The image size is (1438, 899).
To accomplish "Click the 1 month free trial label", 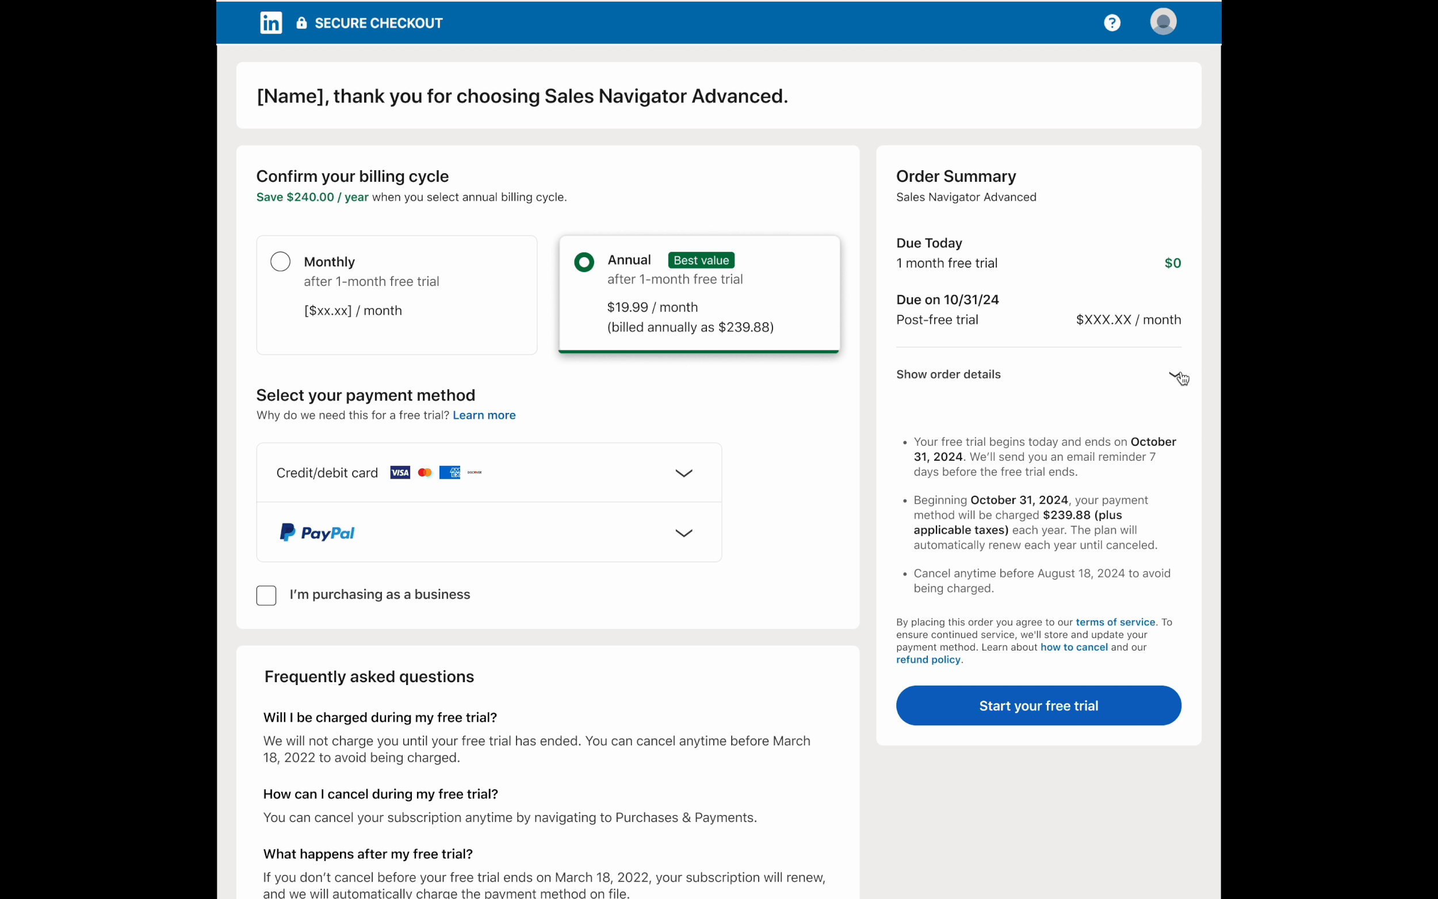I will 946,263.
